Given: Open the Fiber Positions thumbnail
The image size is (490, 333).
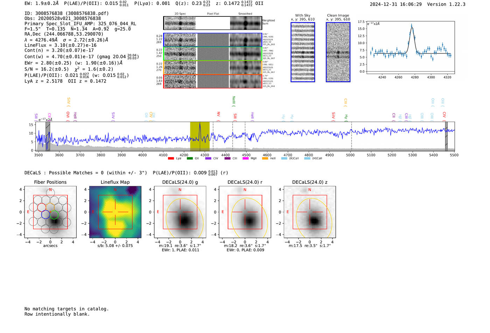Looking at the screenshot, I should 50,212.
